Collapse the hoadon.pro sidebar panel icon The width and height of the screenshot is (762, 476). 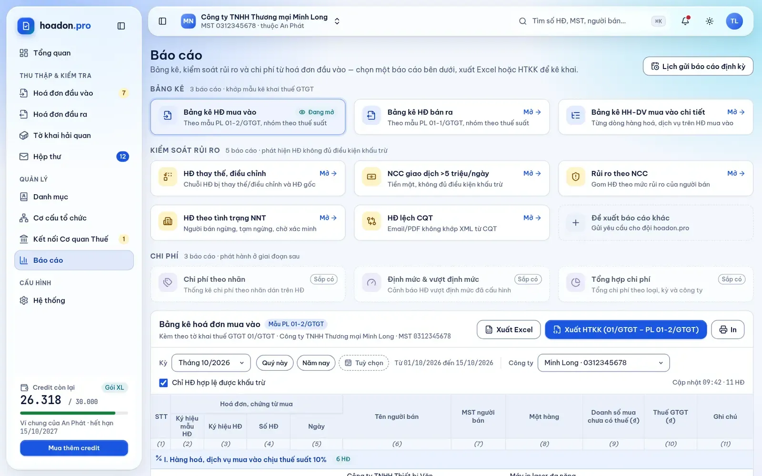click(x=121, y=26)
